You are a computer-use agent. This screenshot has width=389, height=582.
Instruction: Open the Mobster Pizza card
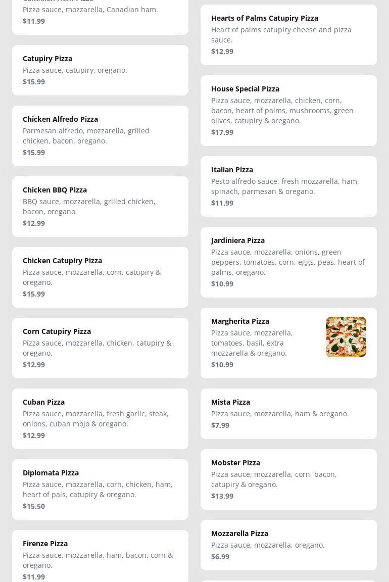(288, 479)
